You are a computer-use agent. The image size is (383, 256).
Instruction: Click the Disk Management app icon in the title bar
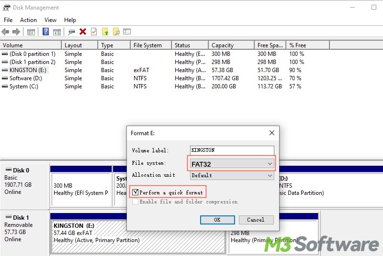coord(7,8)
